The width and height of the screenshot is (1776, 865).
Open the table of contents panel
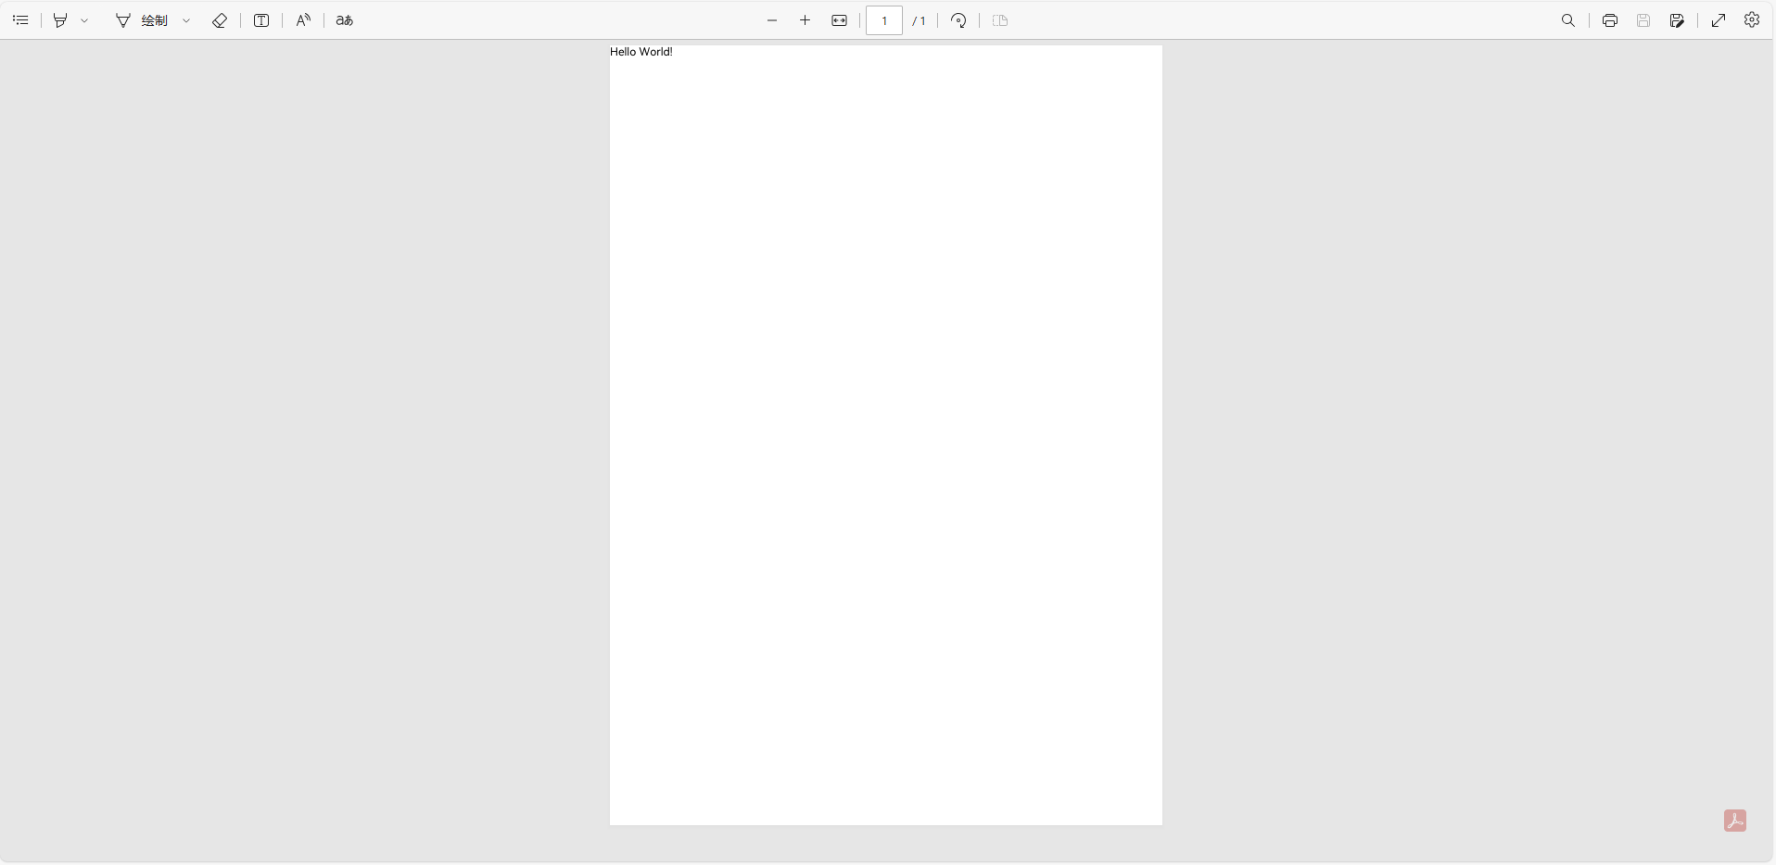(x=20, y=20)
